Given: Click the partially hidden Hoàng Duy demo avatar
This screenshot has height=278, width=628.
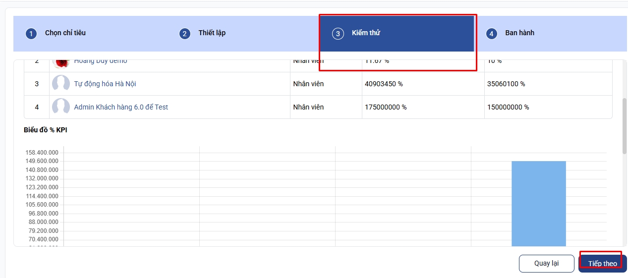Looking at the screenshot, I should [61, 63].
